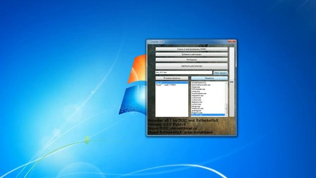Select Project12.exe in the process list

click(208, 113)
